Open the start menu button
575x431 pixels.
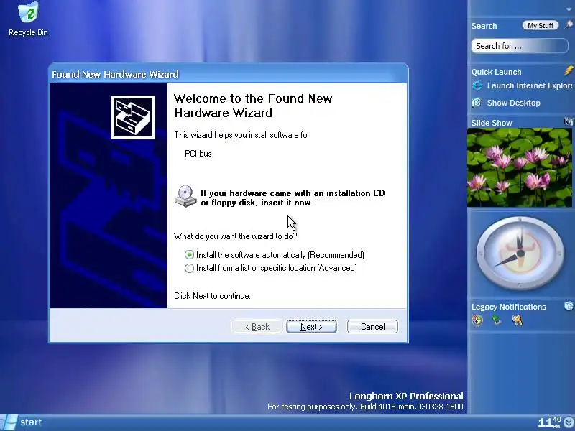coord(22,422)
